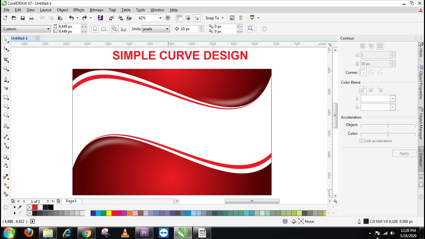This screenshot has height=239, width=425.
Task: Select the Zoom tool in toolbox
Action: click(x=6, y=69)
